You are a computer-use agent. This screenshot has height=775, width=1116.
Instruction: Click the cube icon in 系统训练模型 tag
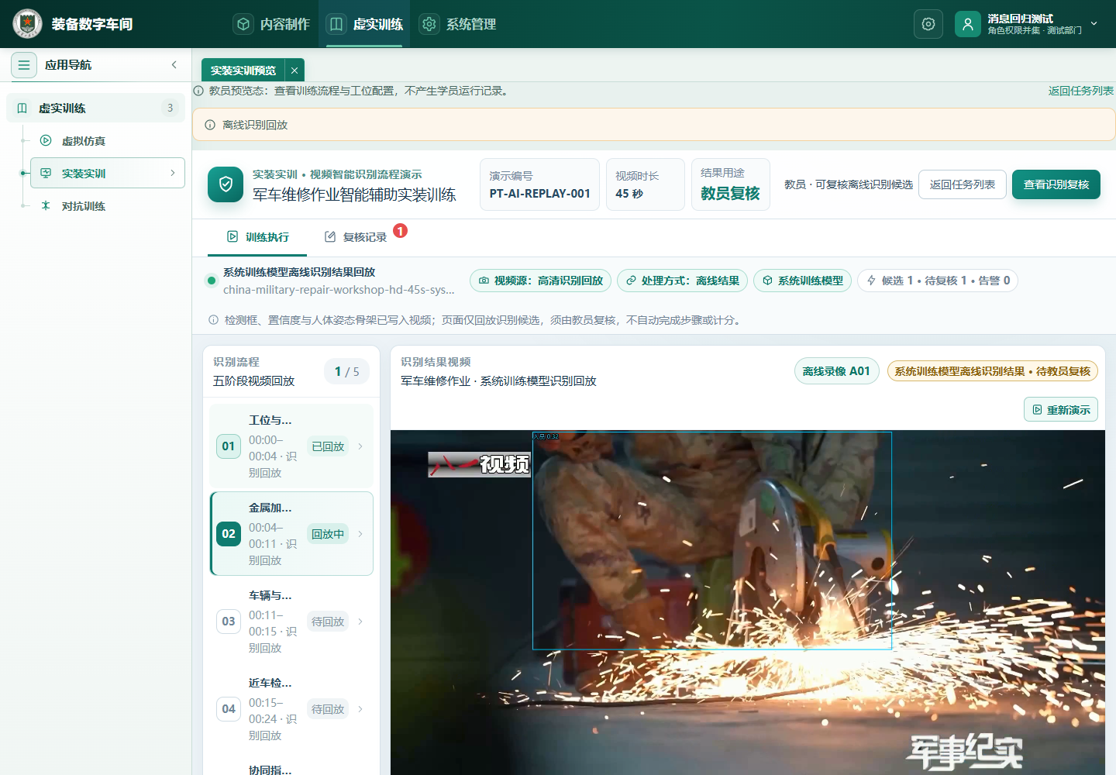click(767, 281)
